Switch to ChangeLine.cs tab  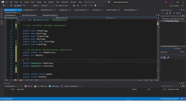coord(63,10)
